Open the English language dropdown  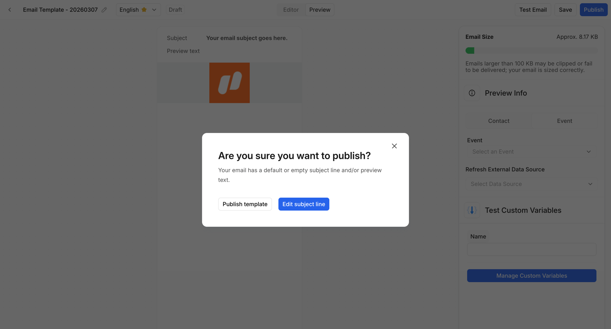[x=138, y=10]
